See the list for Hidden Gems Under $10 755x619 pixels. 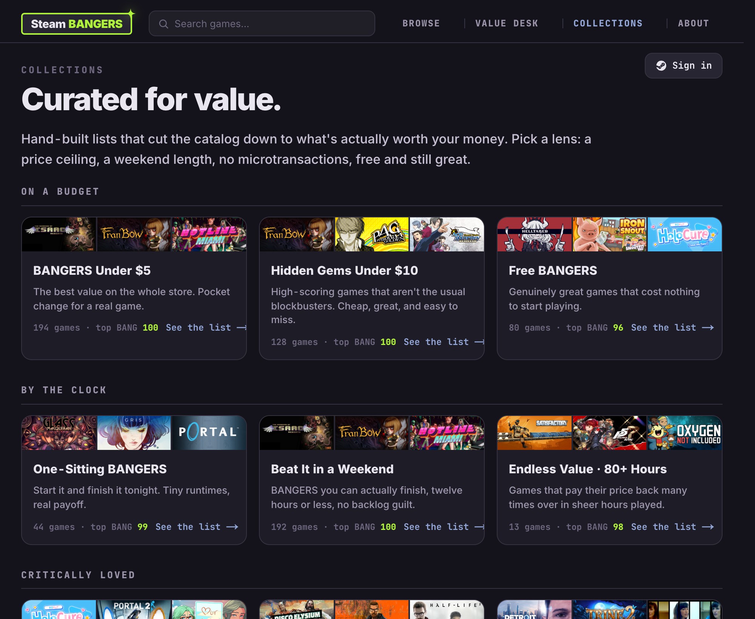pyautogui.click(x=444, y=342)
